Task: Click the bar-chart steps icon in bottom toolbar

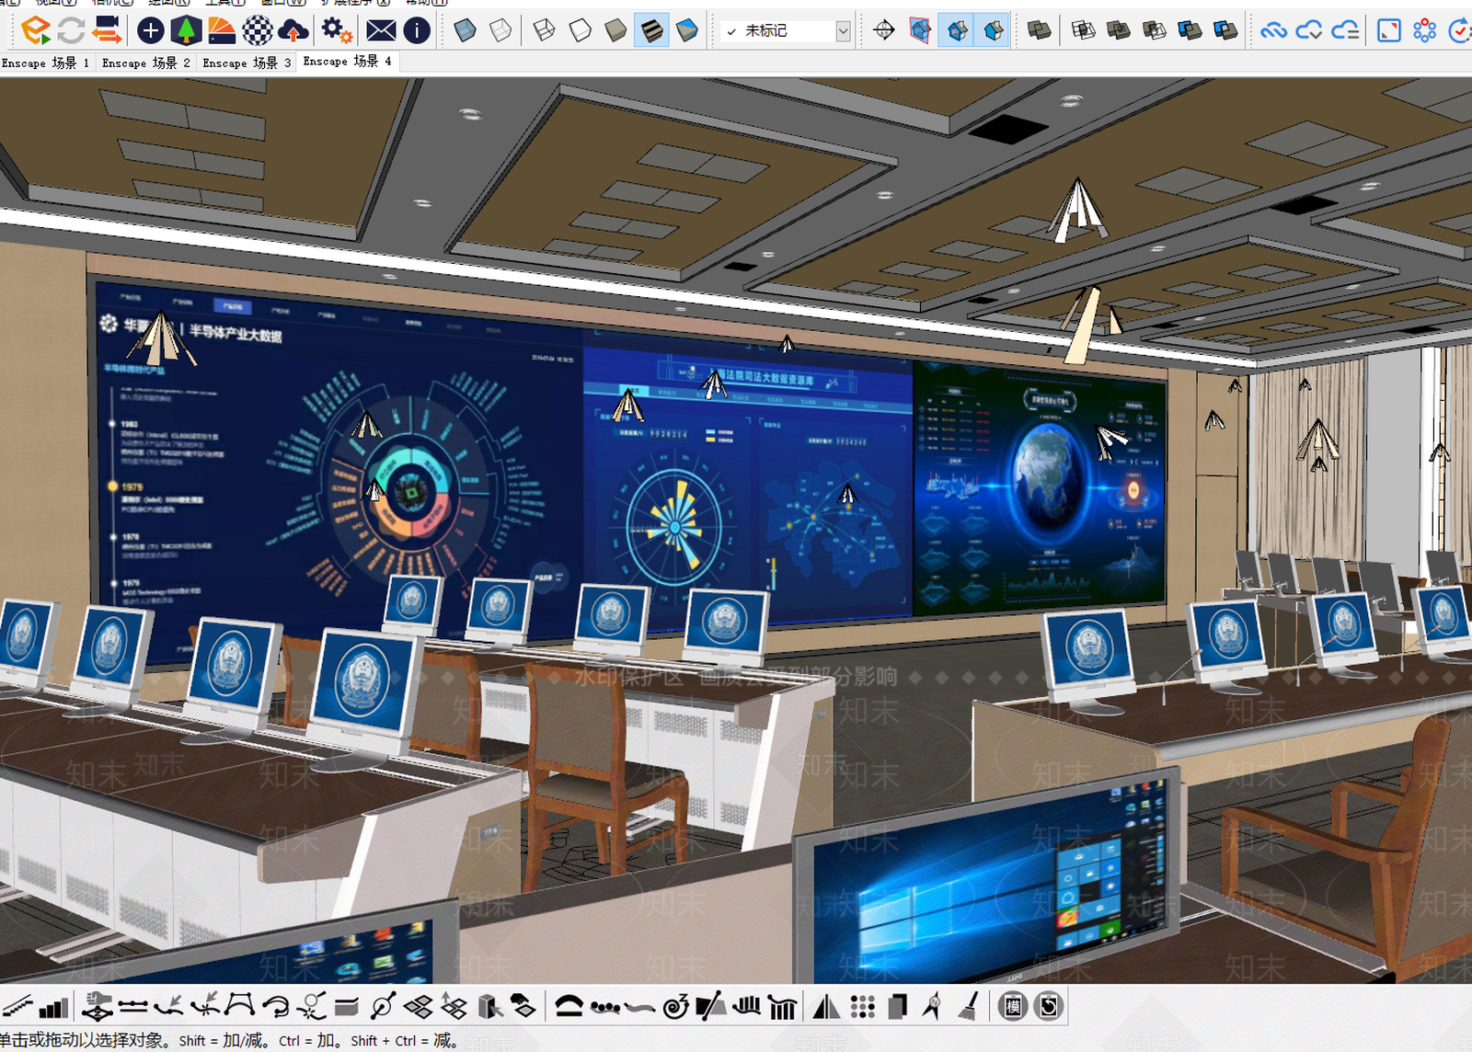Action: click(x=53, y=1008)
